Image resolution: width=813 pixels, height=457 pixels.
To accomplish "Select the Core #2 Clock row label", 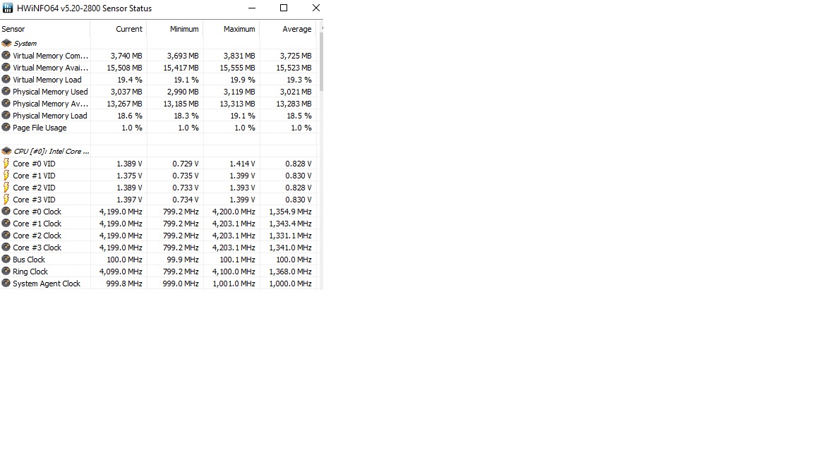I will point(37,236).
